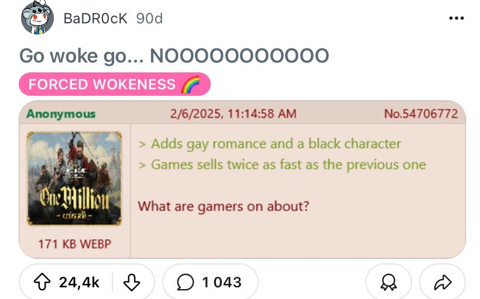Upvote the post with the up arrow
The height and width of the screenshot is (299, 480).
coord(42,281)
